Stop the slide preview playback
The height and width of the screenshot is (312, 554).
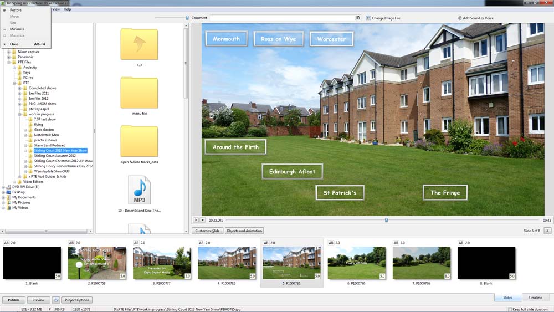point(202,220)
